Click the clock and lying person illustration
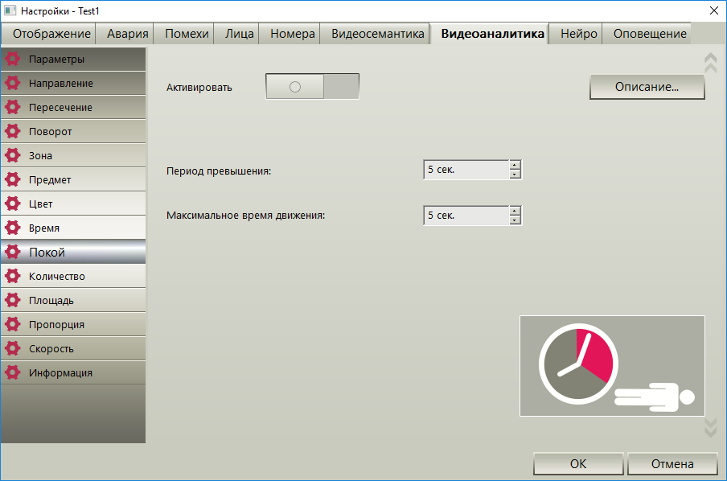 coord(612,366)
